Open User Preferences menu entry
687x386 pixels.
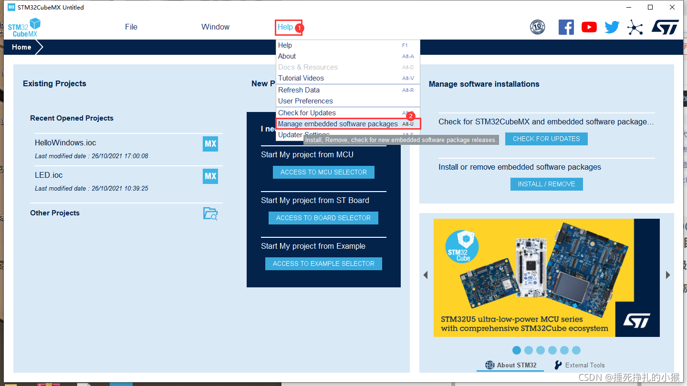348,101
